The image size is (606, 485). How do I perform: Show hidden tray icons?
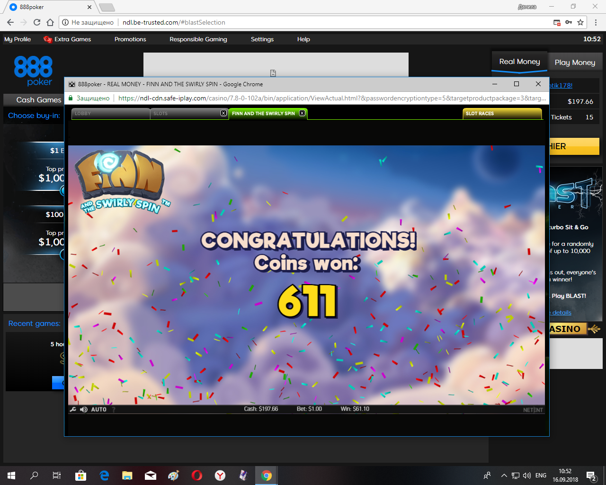(504, 476)
